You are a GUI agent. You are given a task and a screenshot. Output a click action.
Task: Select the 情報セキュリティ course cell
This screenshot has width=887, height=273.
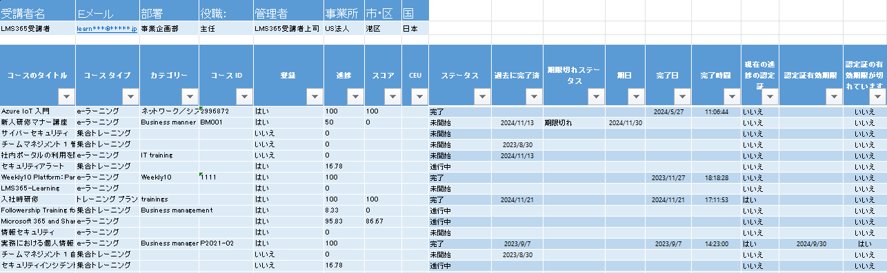pos(37,232)
